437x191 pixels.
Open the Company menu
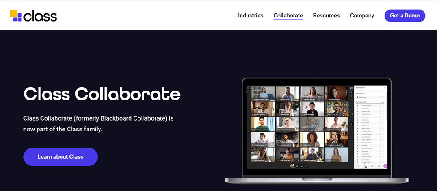tap(362, 16)
